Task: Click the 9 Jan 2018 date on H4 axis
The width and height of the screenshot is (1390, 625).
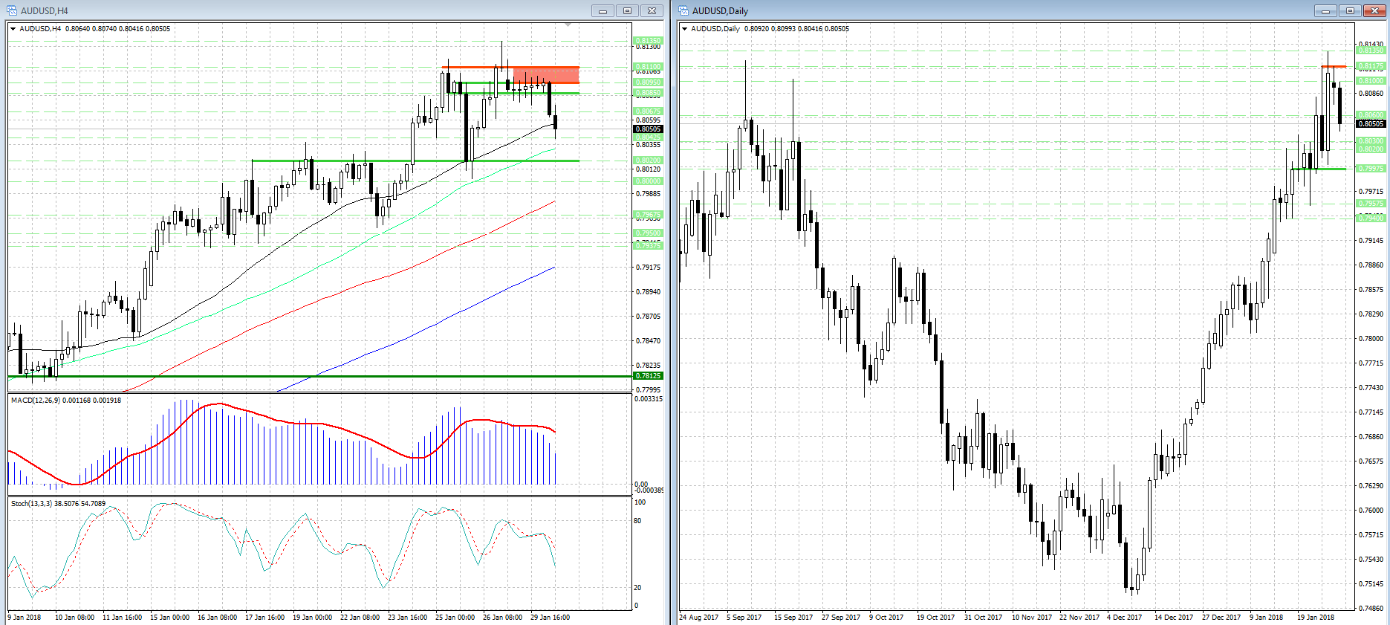Action: (25, 618)
